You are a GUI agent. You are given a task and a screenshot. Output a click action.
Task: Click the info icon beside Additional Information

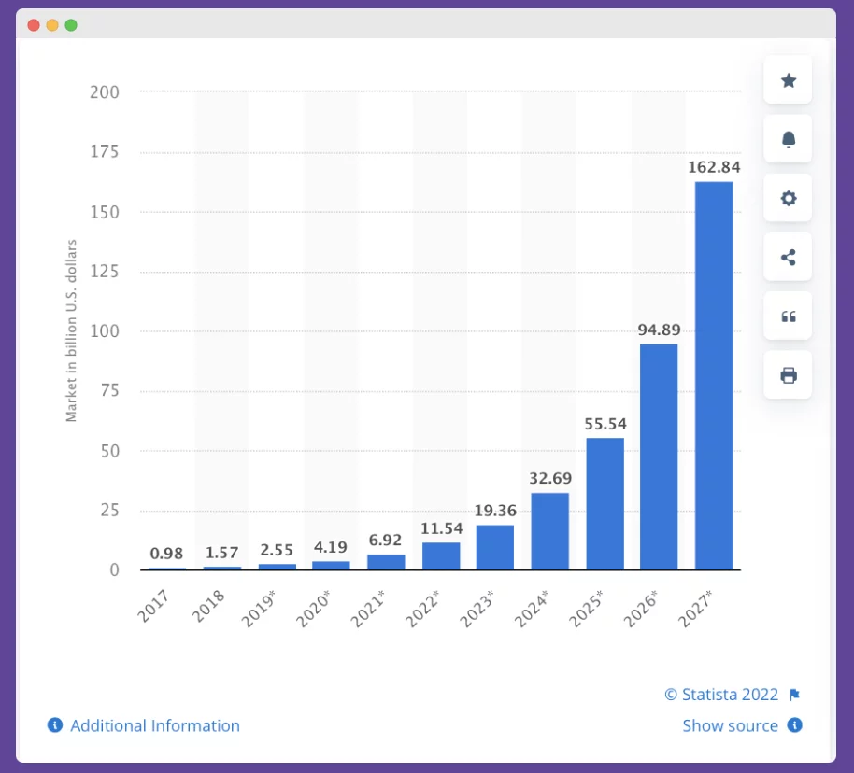click(x=54, y=725)
